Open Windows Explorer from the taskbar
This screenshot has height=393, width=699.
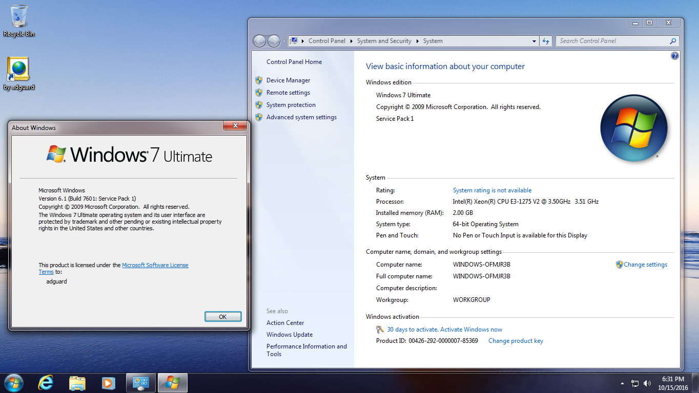point(77,383)
